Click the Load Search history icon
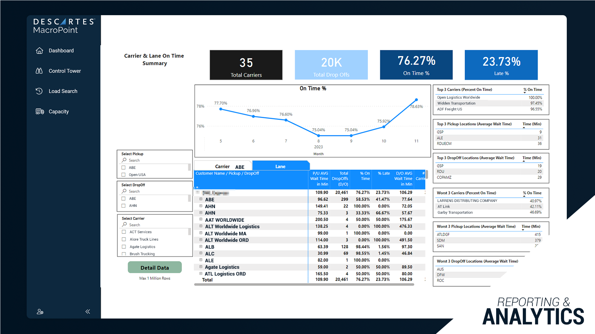The image size is (595, 334). [x=39, y=91]
